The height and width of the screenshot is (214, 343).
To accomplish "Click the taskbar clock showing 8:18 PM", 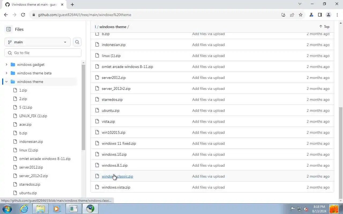I will (x=319, y=209).
